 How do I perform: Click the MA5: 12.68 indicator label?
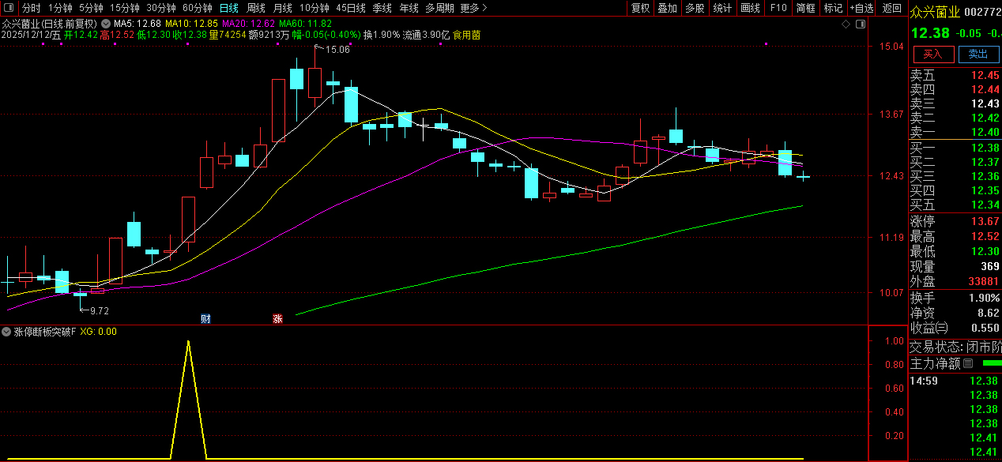137,24
